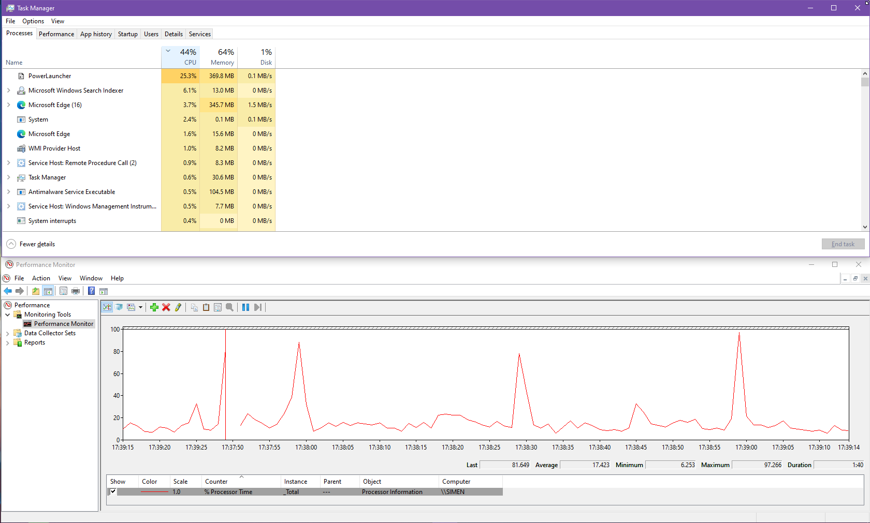The width and height of the screenshot is (870, 523).
Task: Click the Copy Properties icon
Action: (194, 307)
